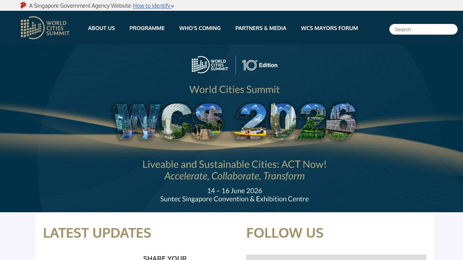This screenshot has width=463, height=260.
Task: Open the Programme menu
Action: (147, 28)
